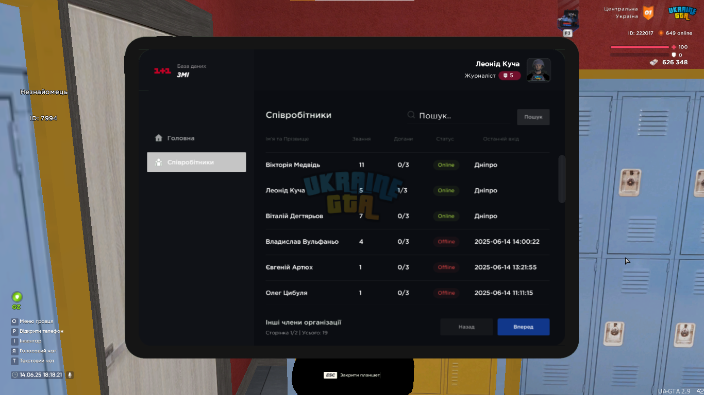
Task: Click the gray Пошук button
Action: 533,117
